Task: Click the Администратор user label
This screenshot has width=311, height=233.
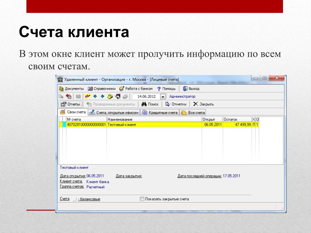Action: (182, 96)
